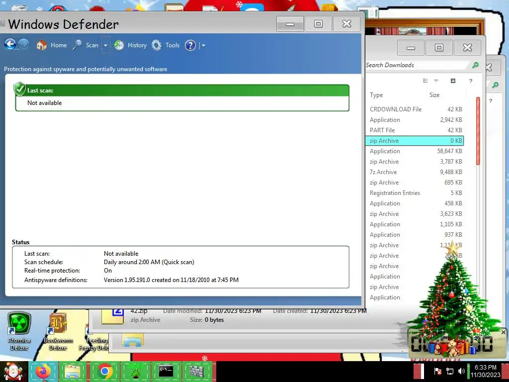Click the green shield checkmark status icon

19,89
